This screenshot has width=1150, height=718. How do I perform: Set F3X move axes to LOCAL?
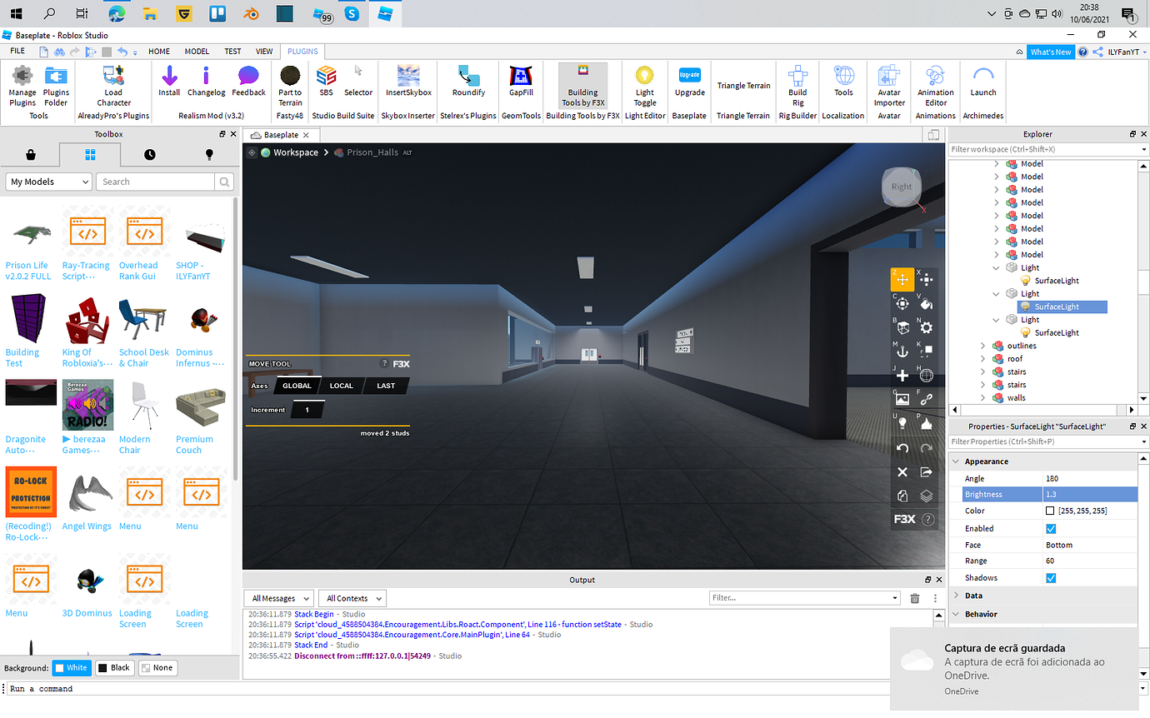pos(342,386)
